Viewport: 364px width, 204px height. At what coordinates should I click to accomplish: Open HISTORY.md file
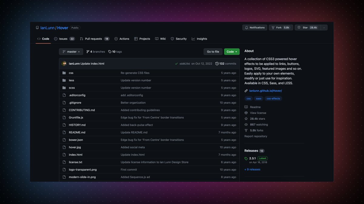[77, 125]
